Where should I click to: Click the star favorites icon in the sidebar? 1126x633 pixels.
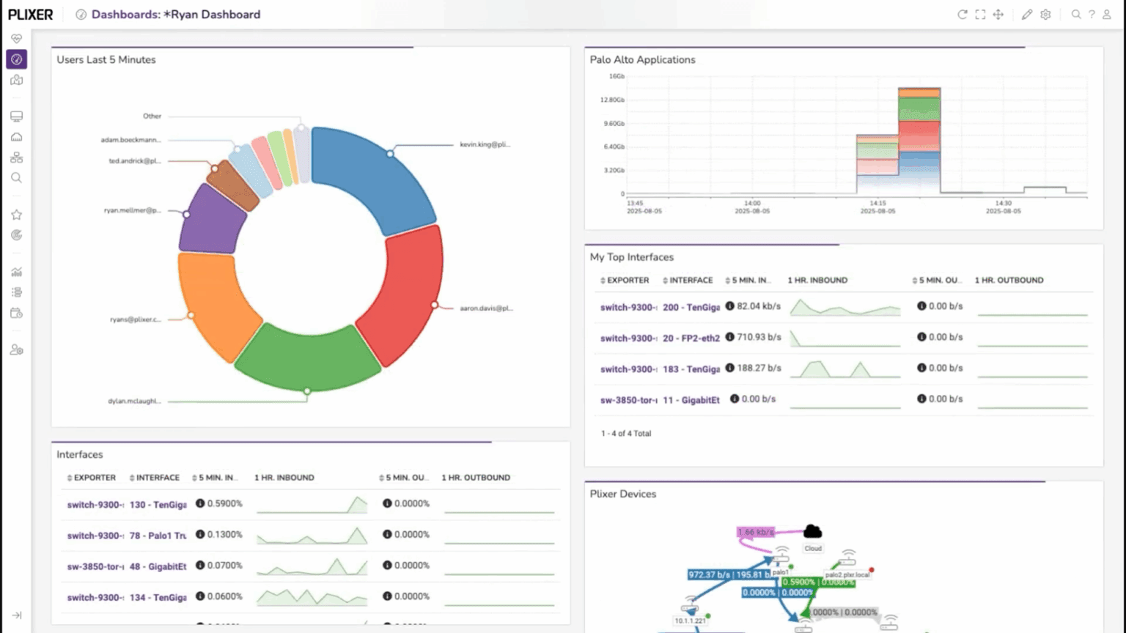16,214
